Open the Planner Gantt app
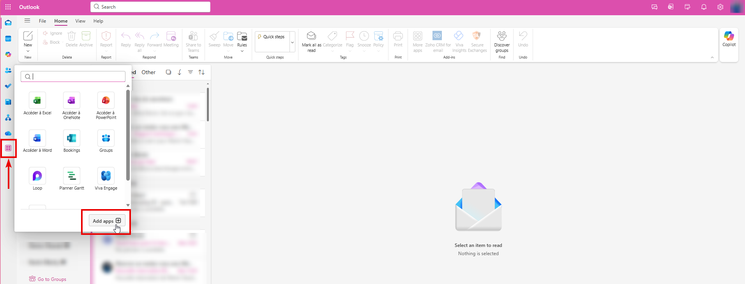The image size is (745, 284). (x=72, y=179)
